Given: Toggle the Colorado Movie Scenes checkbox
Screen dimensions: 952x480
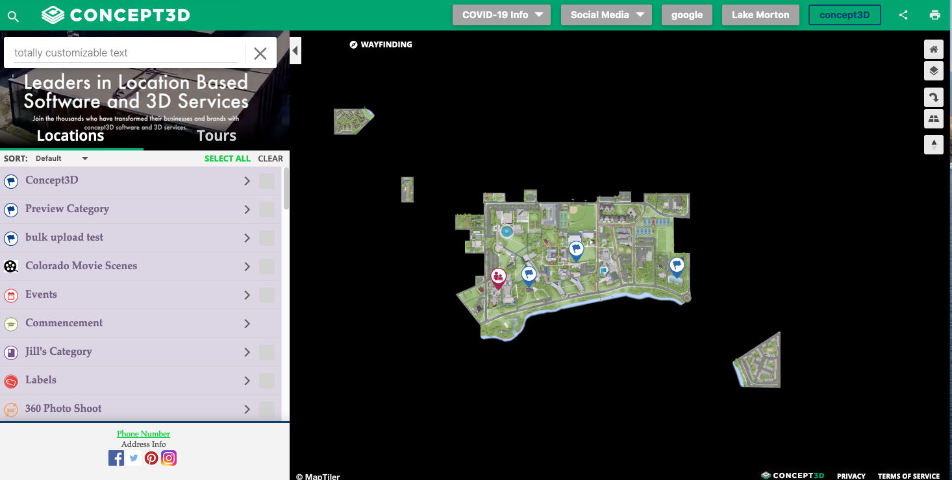Looking at the screenshot, I should pyautogui.click(x=267, y=267).
